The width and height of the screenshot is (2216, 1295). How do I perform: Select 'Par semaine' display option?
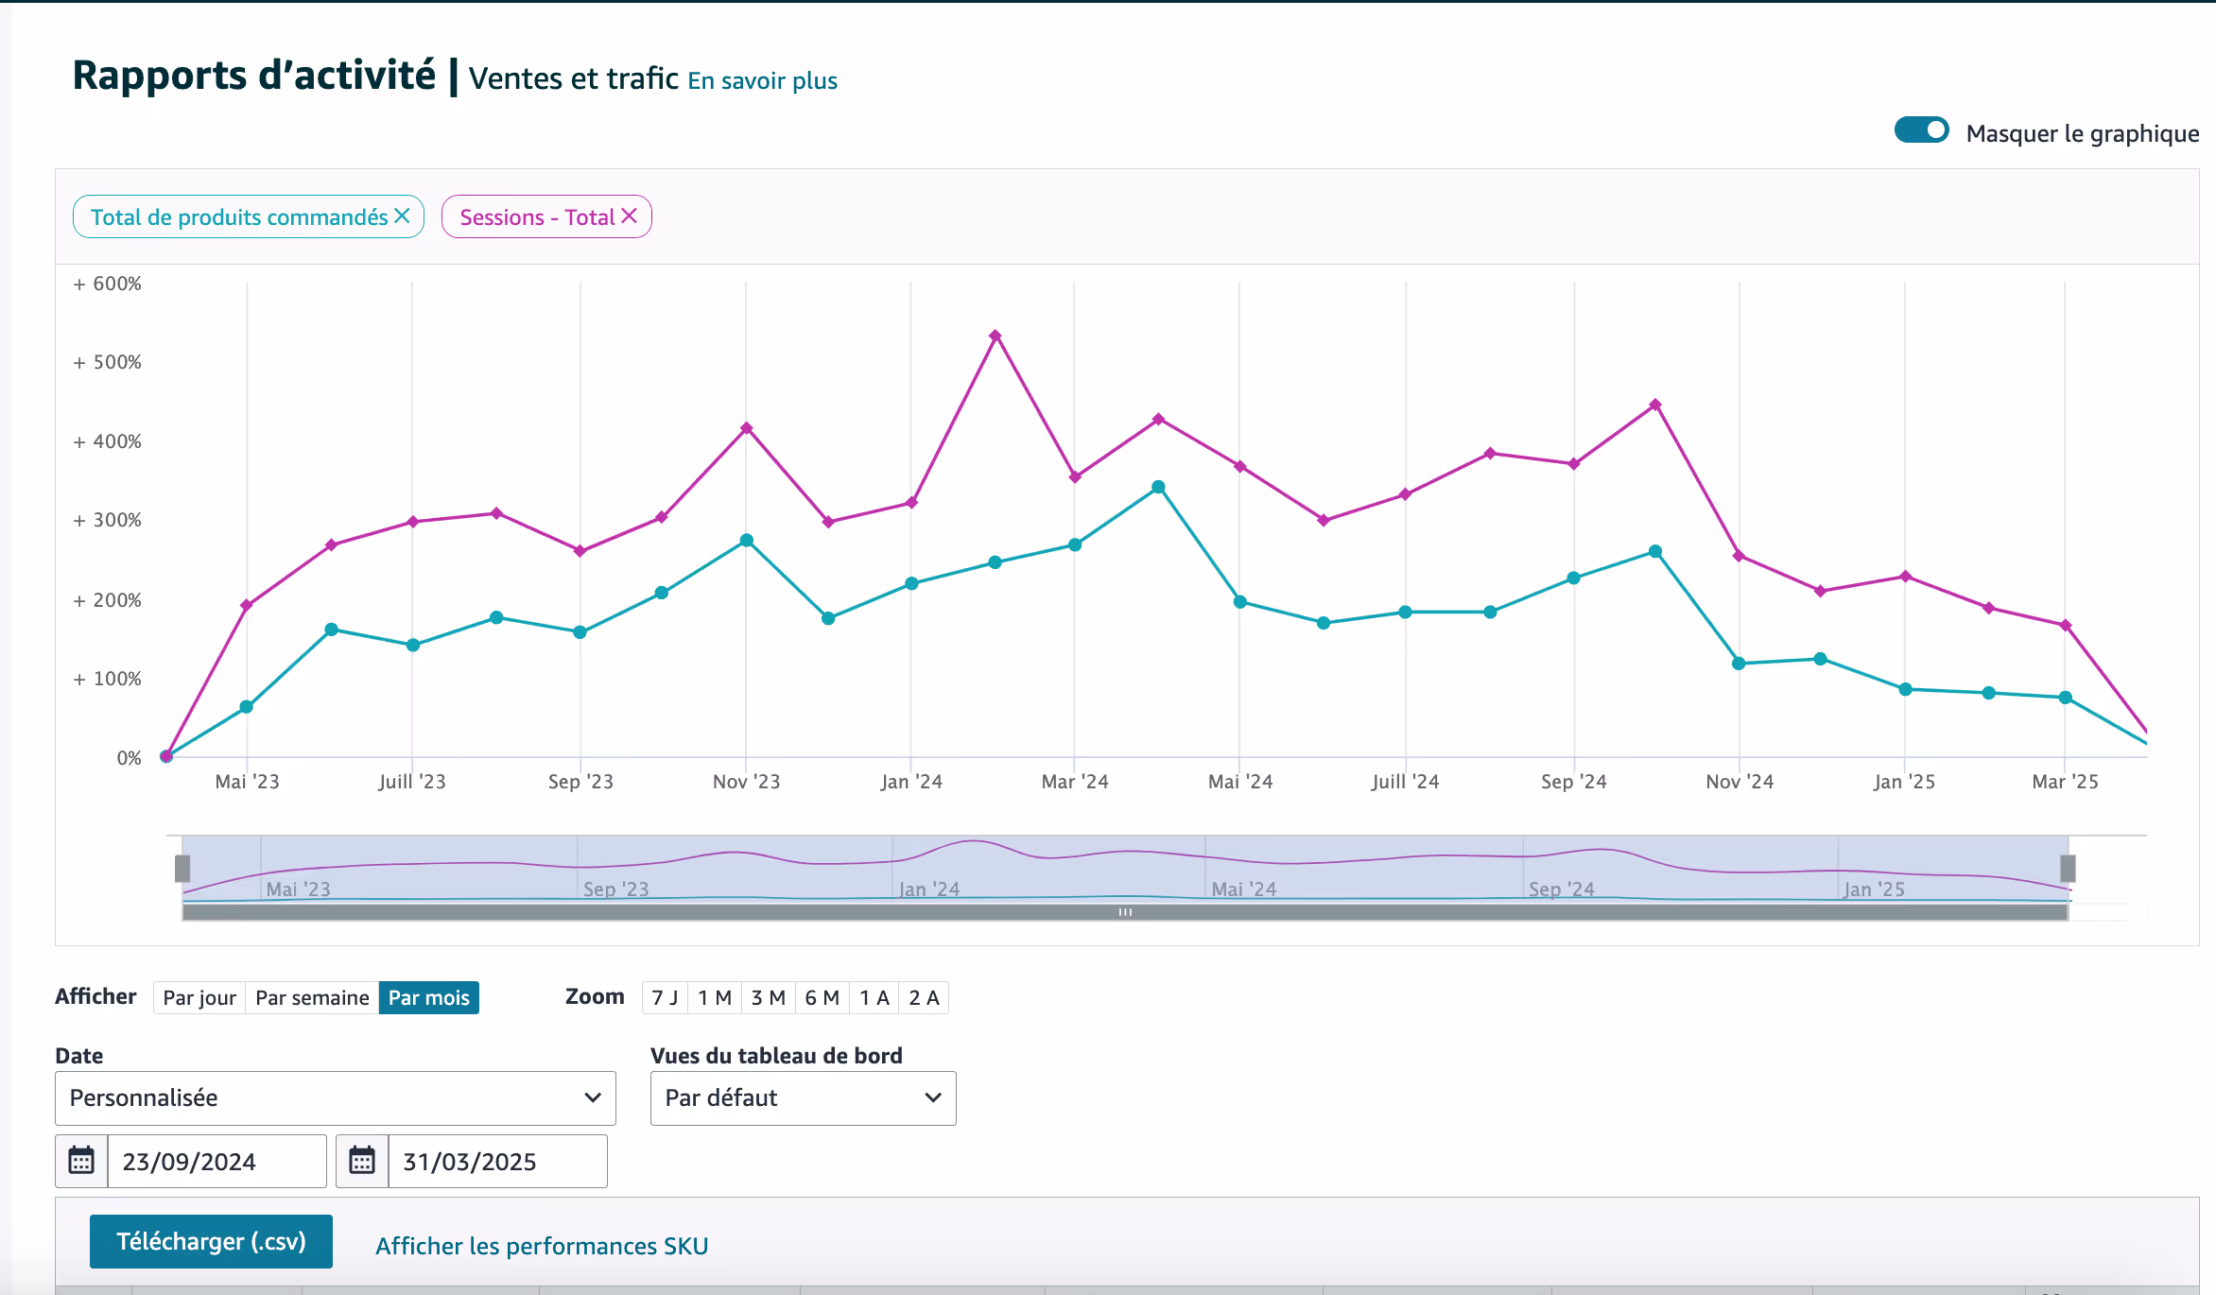312,998
